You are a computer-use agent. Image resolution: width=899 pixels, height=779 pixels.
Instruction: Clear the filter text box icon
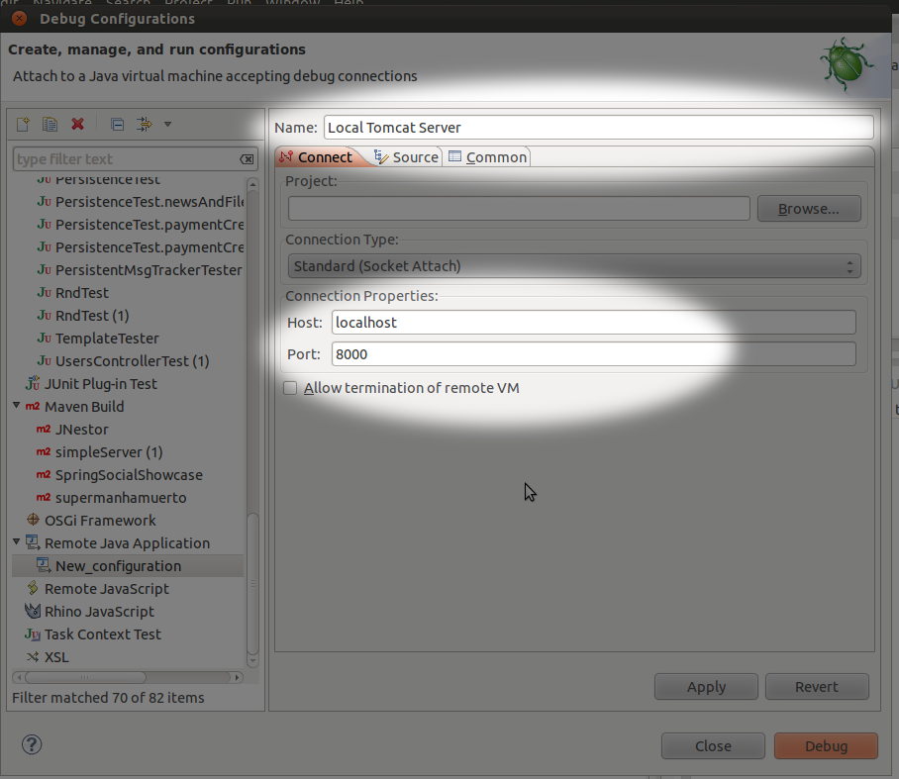247,159
